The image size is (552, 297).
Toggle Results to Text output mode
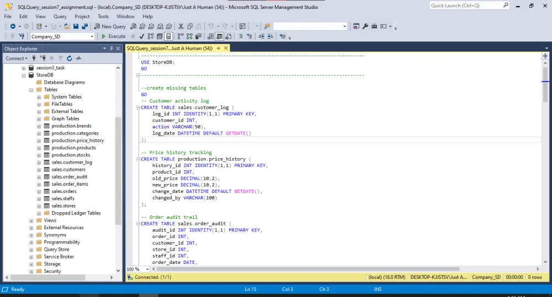210,36
